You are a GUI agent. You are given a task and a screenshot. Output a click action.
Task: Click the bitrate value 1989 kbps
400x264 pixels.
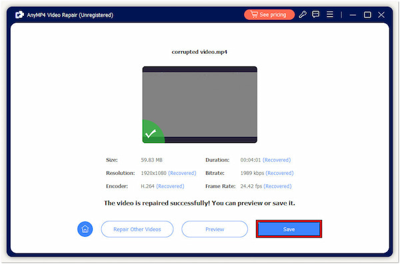pyautogui.click(x=252, y=173)
